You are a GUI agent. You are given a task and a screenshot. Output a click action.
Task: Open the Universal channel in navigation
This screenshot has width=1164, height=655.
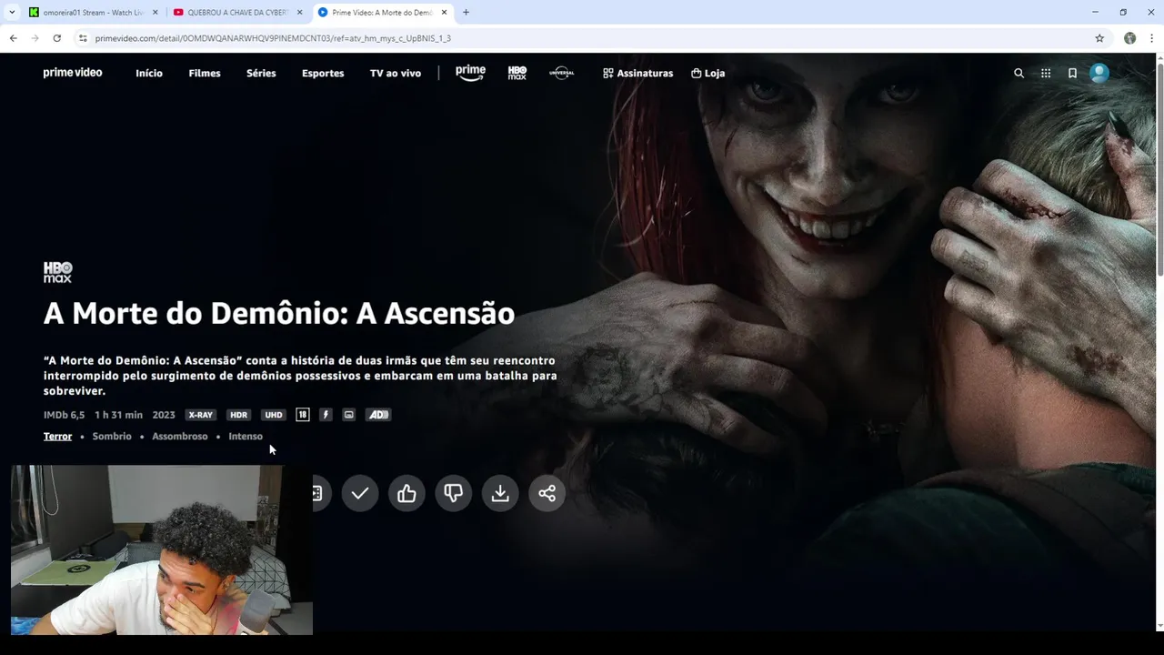pyautogui.click(x=562, y=73)
